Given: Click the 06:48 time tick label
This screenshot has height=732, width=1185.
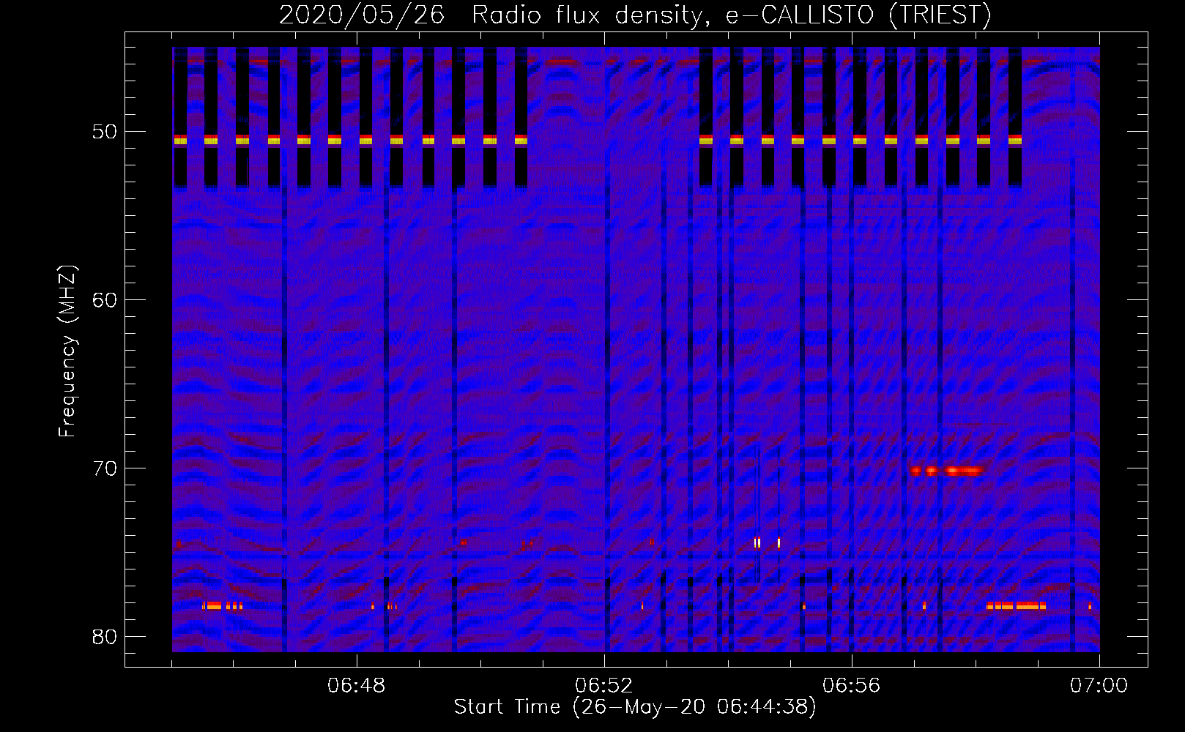Looking at the screenshot, I should (357, 686).
